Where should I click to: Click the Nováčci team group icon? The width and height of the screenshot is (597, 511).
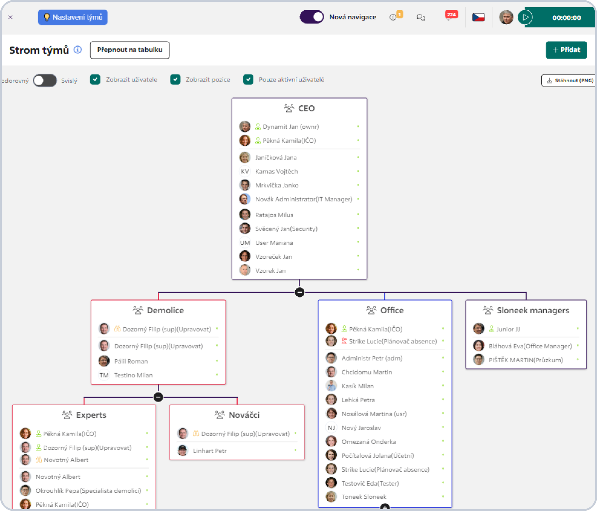tap(219, 415)
